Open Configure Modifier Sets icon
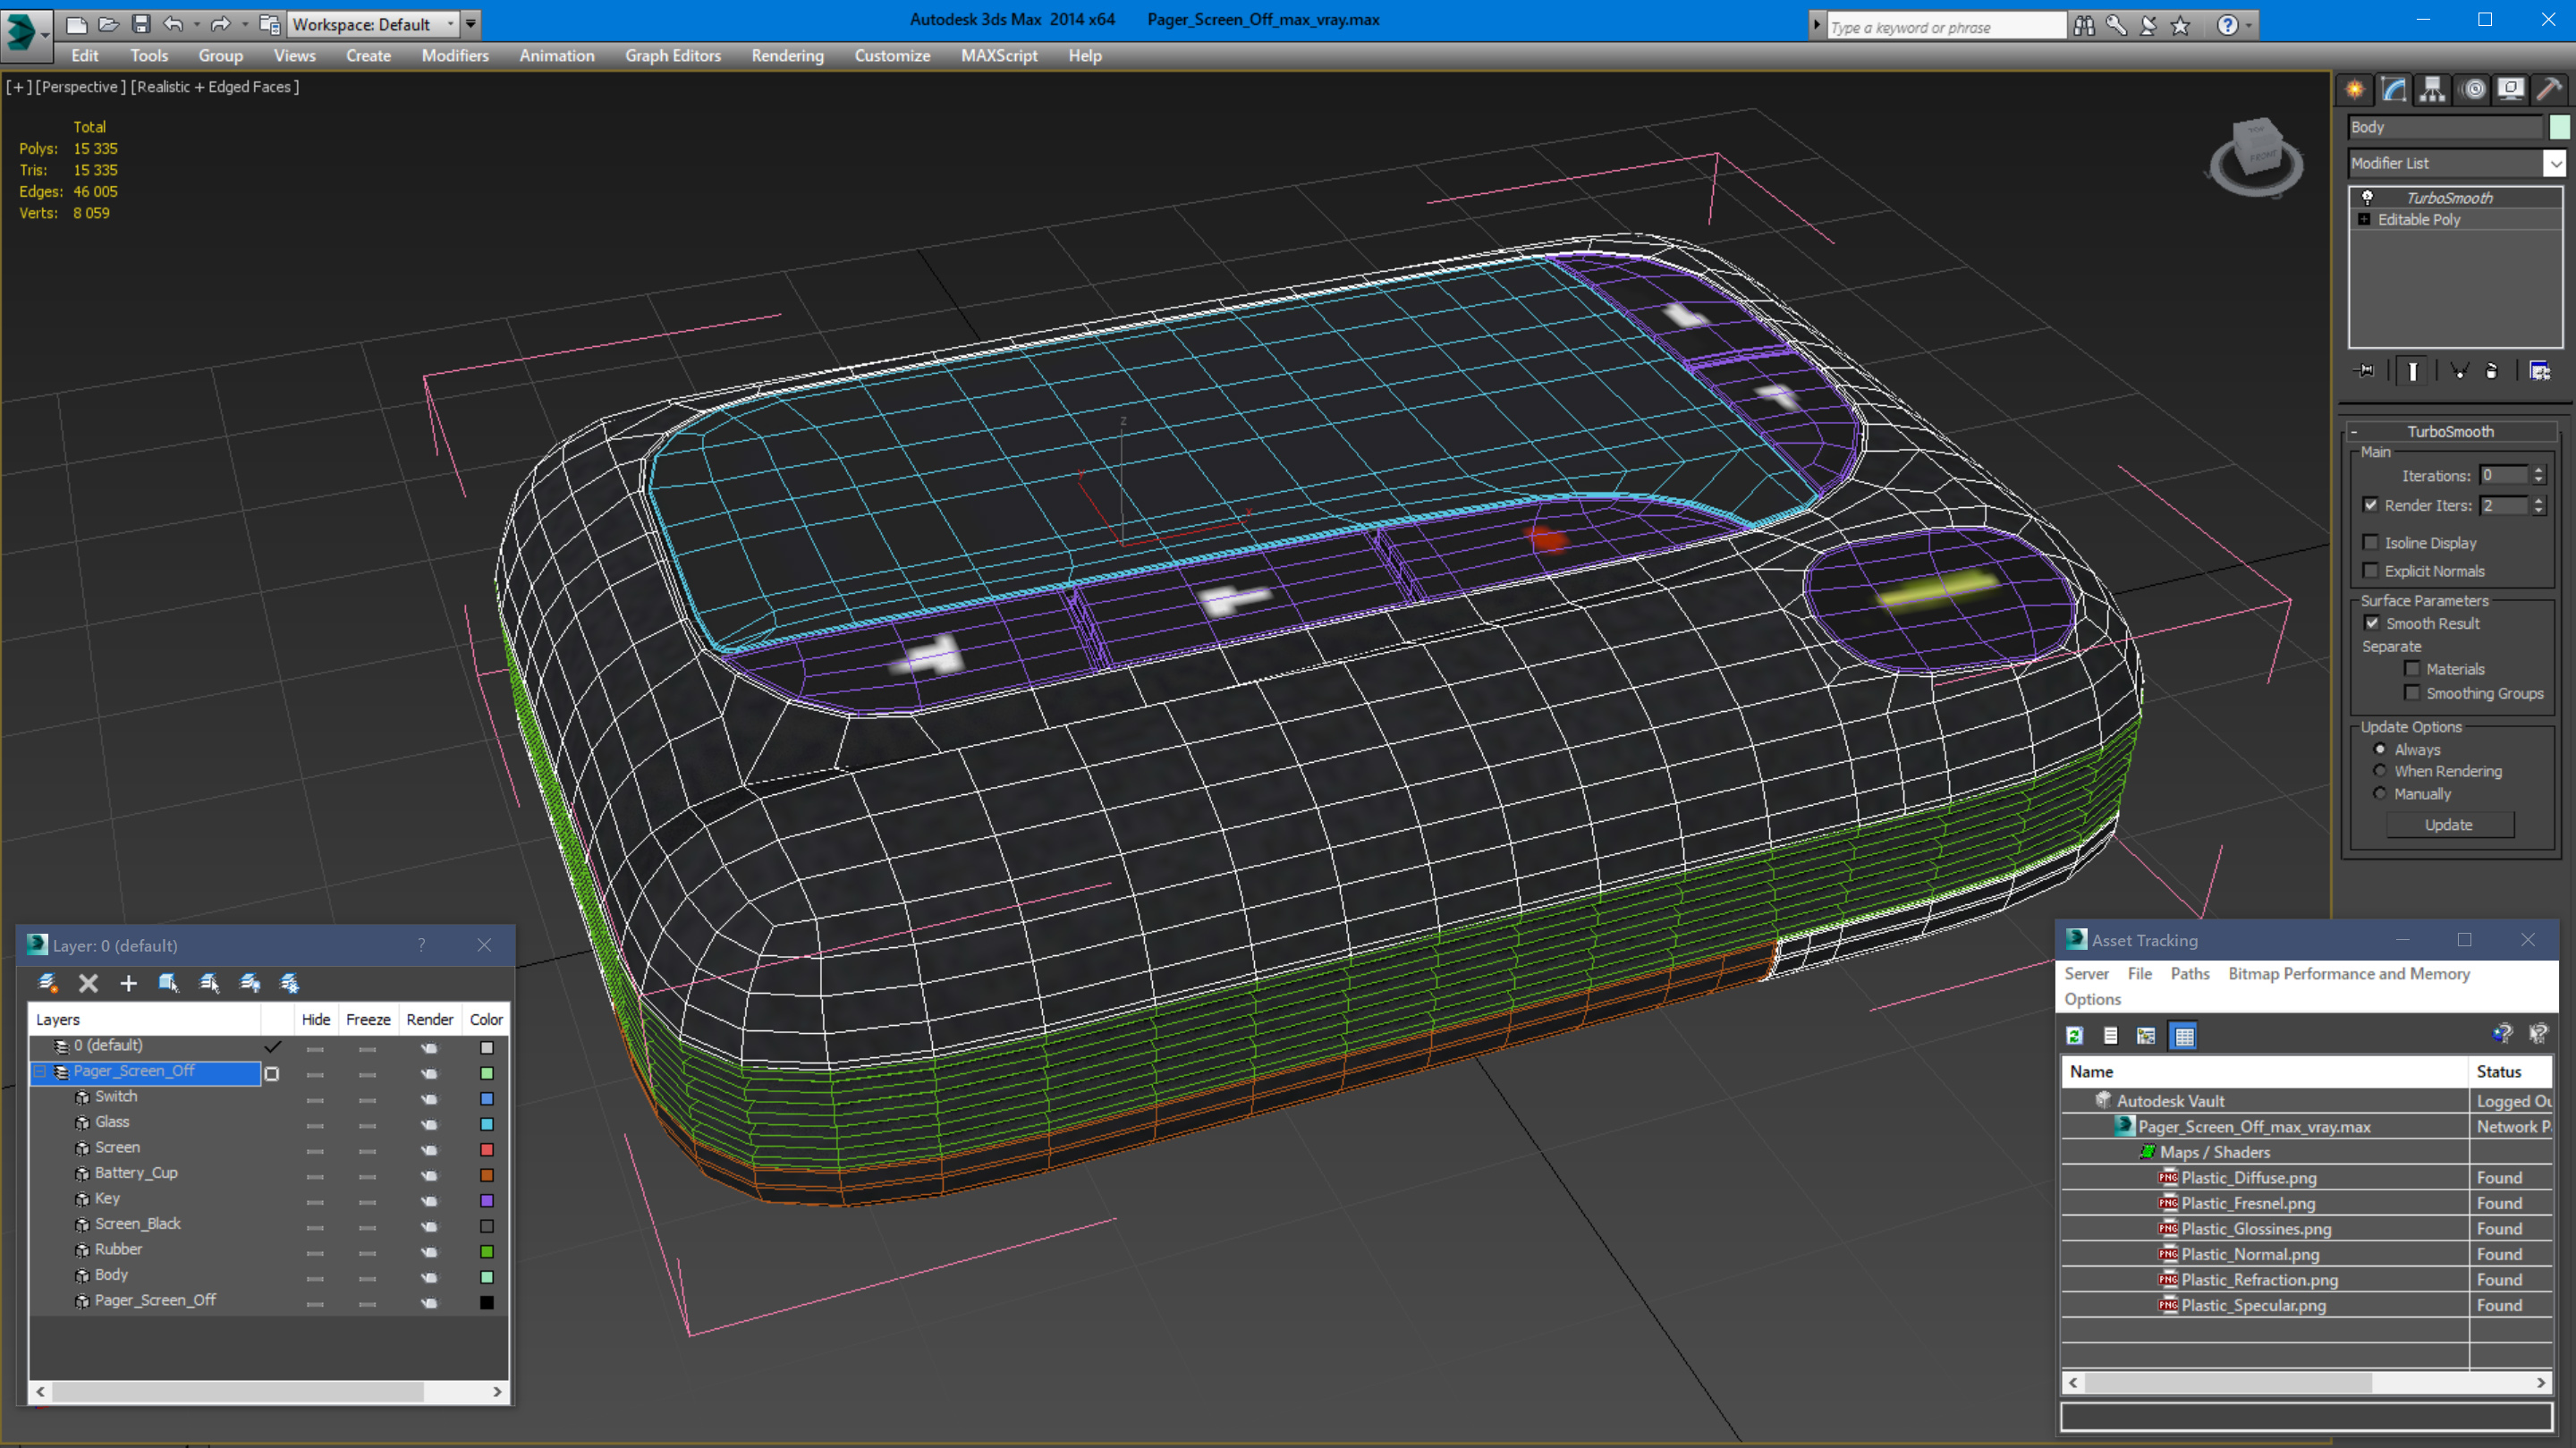 [x=2539, y=371]
